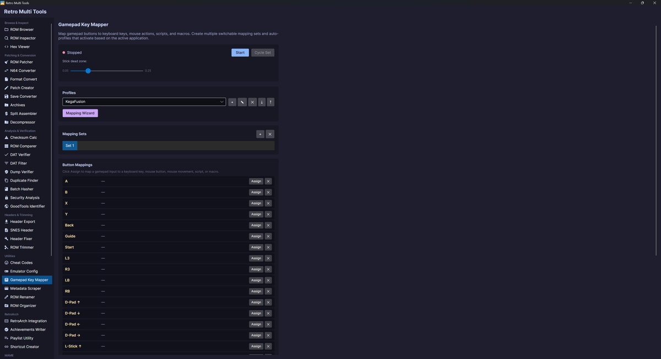Select the Set 1 mapping tab
The width and height of the screenshot is (661, 359).
point(69,146)
